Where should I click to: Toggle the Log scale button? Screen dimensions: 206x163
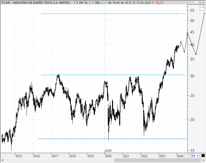(202, 8)
